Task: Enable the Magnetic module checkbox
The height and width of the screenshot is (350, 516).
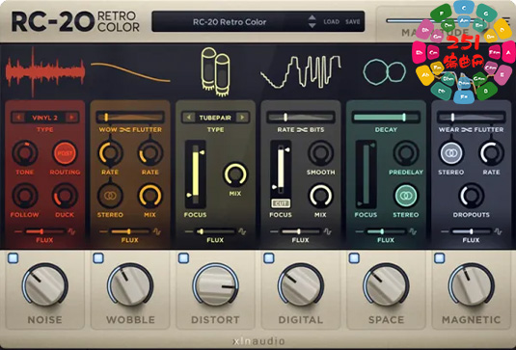Action: point(439,258)
